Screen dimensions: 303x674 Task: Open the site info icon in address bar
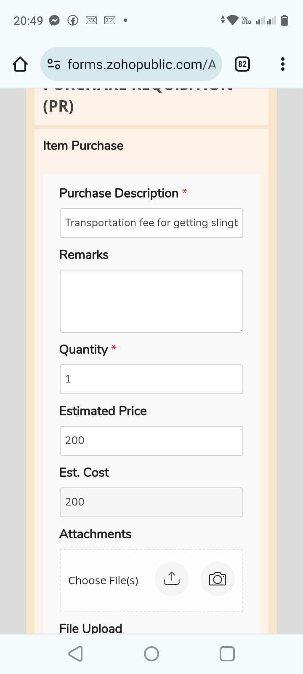coord(54,64)
